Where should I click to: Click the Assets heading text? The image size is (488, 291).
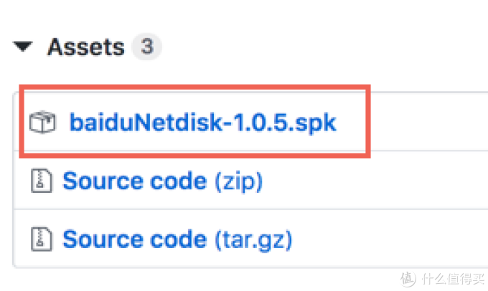(x=86, y=47)
